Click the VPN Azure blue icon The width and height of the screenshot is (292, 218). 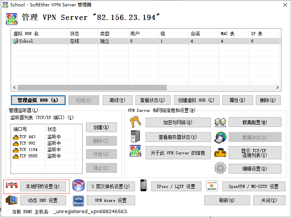tap(78, 200)
